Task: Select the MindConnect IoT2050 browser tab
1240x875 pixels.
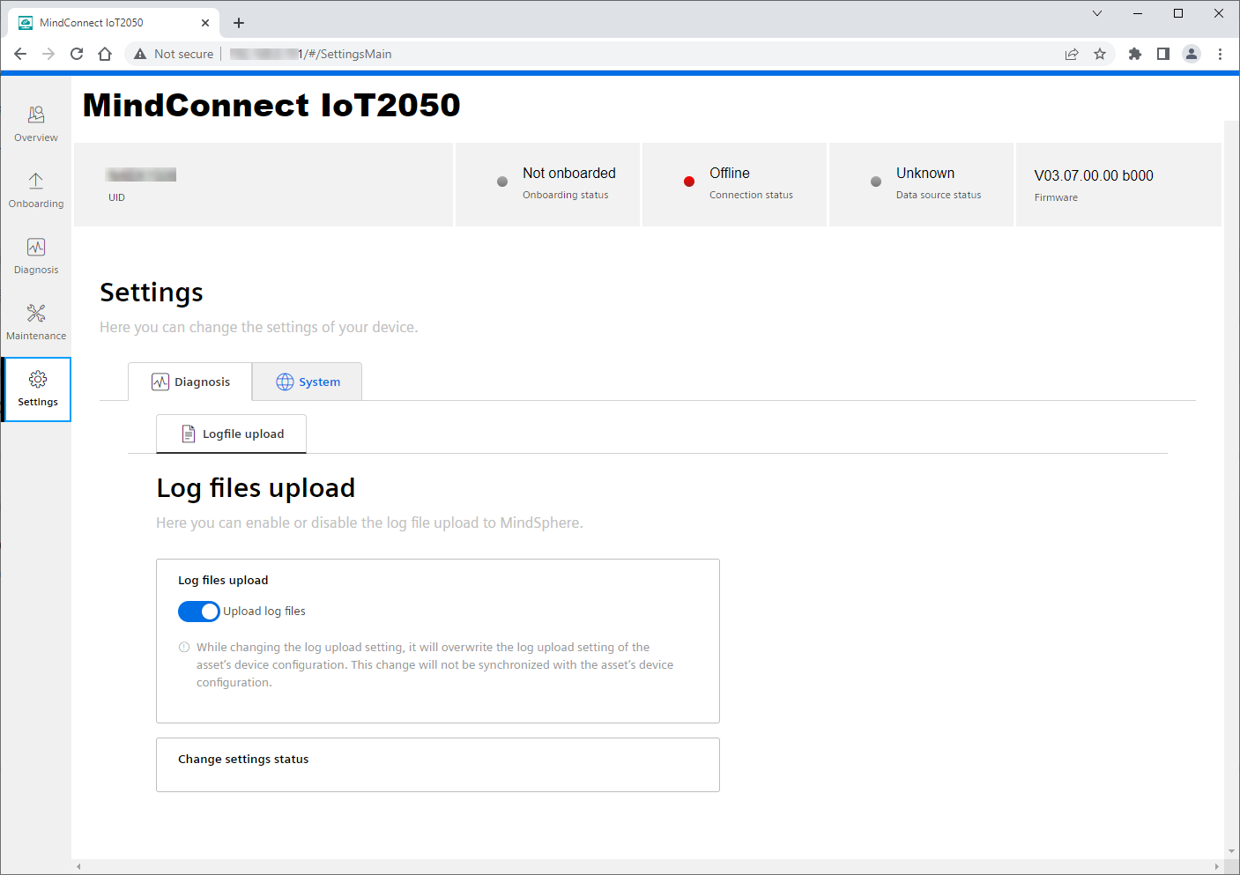Action: click(x=113, y=23)
